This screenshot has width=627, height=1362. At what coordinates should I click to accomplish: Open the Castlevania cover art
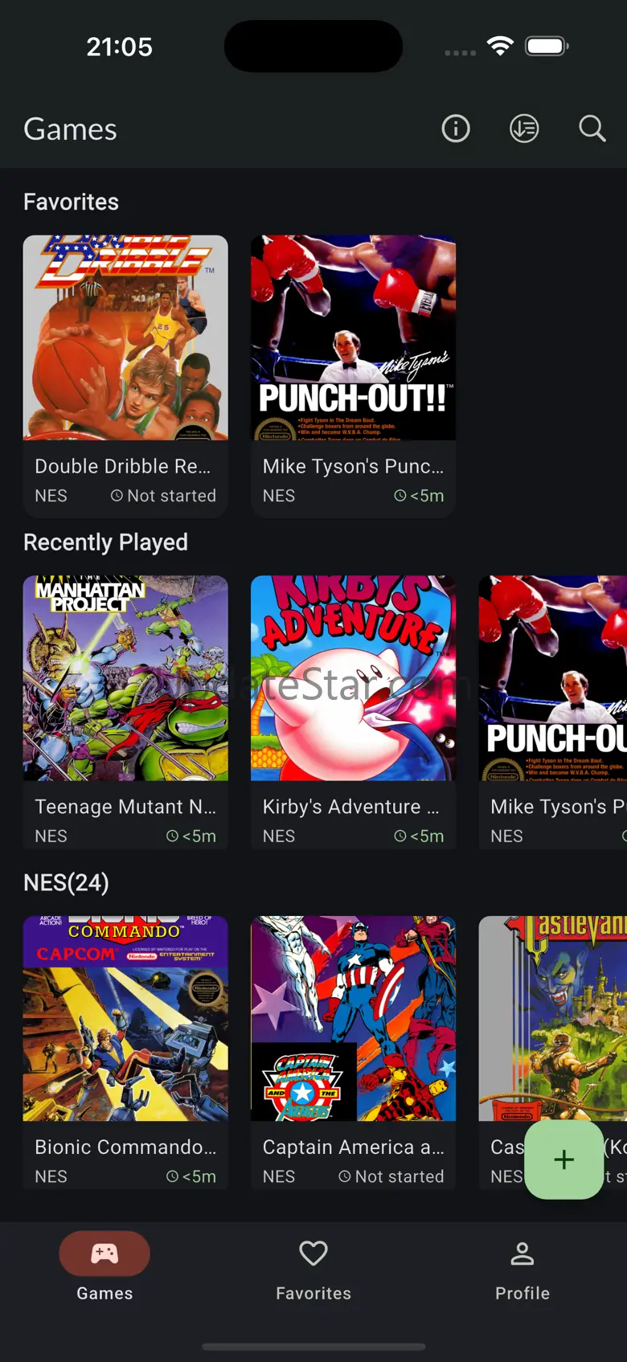(553, 1018)
